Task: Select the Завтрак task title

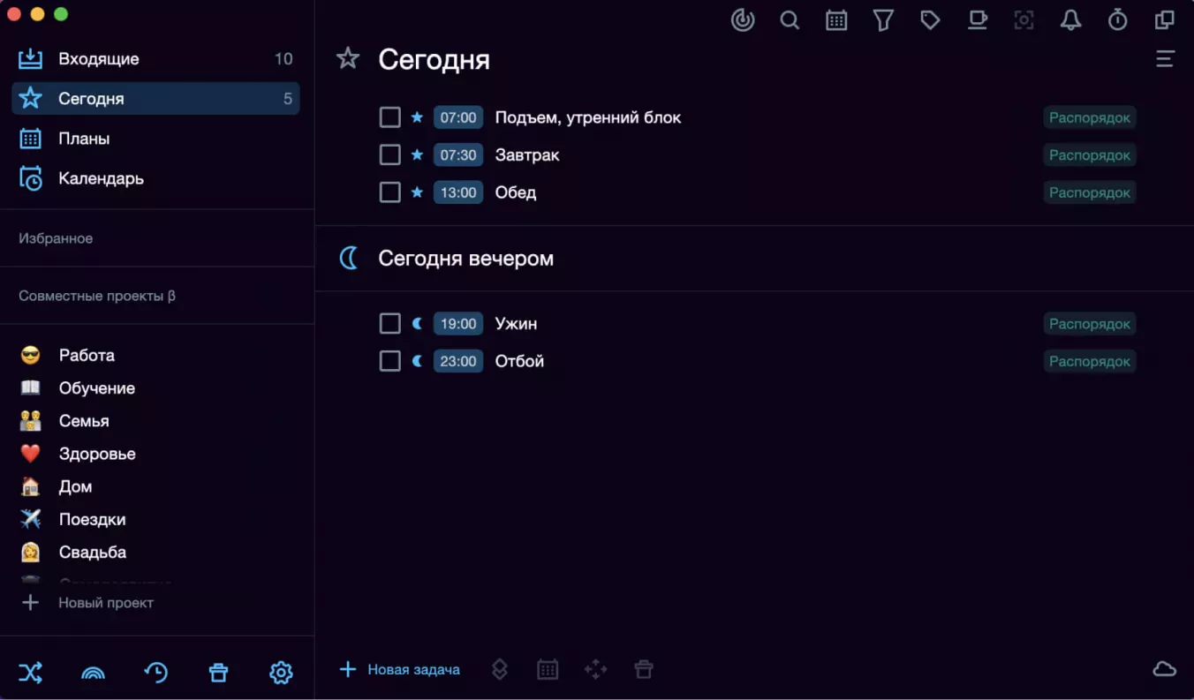Action: click(x=527, y=155)
